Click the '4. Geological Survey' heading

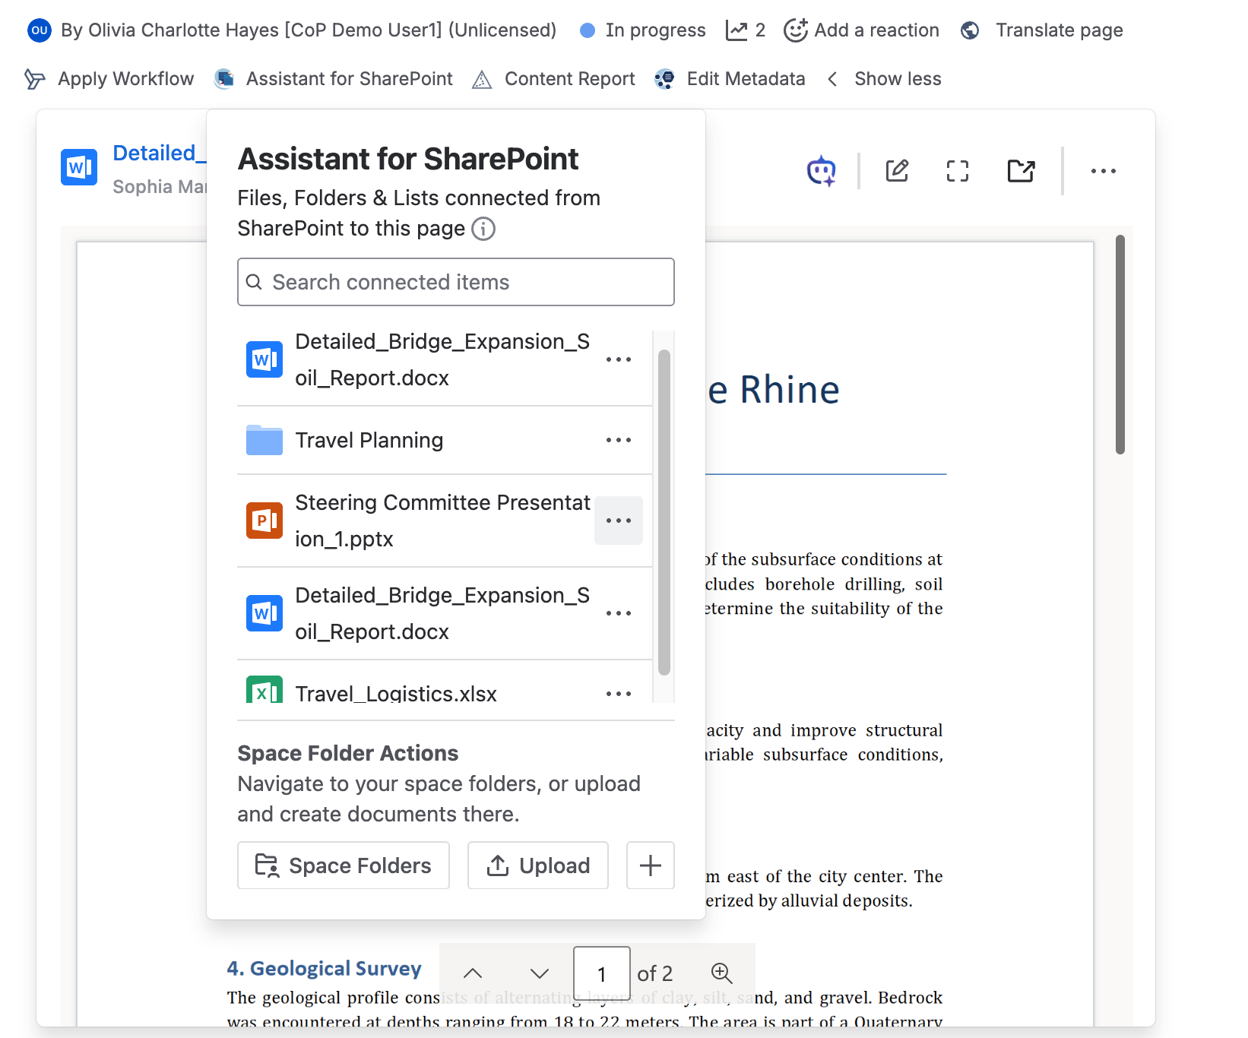pos(325,968)
